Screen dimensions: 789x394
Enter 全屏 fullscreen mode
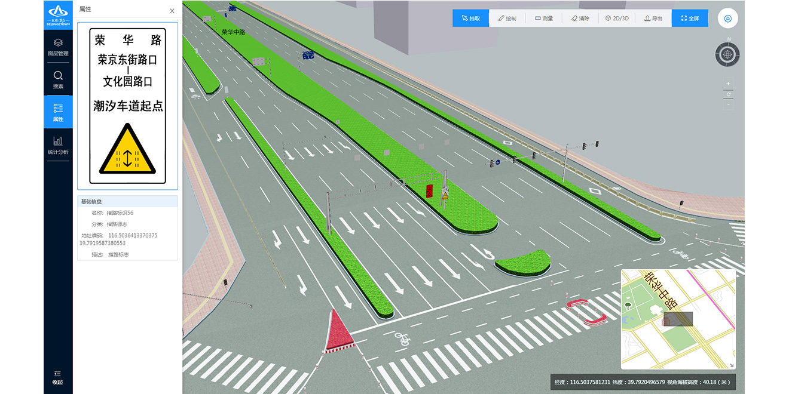click(x=690, y=19)
